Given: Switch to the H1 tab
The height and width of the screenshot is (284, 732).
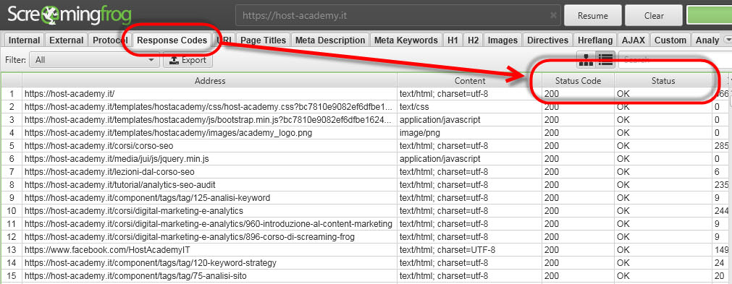Looking at the screenshot, I should point(453,40).
